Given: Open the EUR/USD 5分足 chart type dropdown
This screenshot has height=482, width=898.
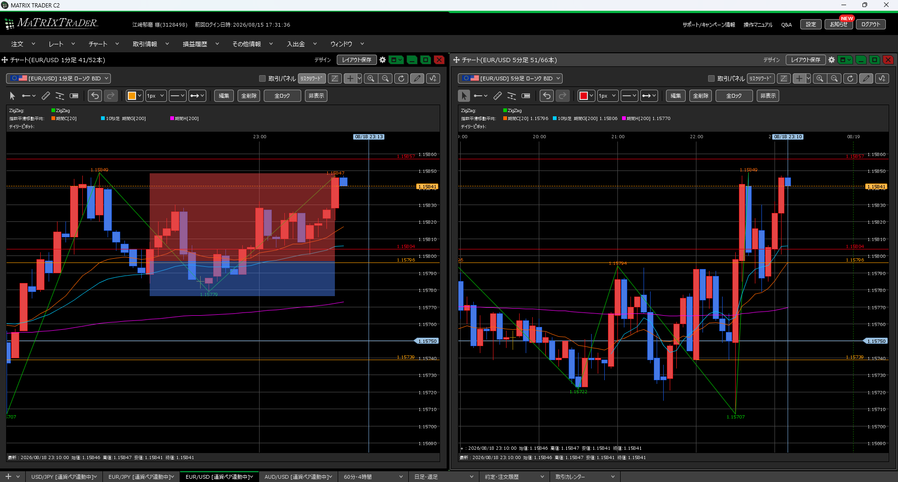Looking at the screenshot, I should point(510,78).
